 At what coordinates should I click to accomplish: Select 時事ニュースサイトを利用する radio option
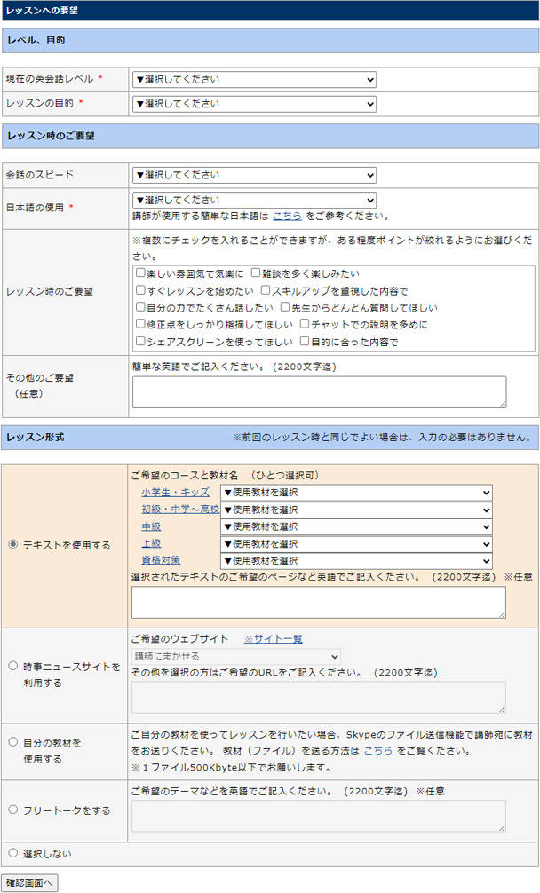pos(13,665)
